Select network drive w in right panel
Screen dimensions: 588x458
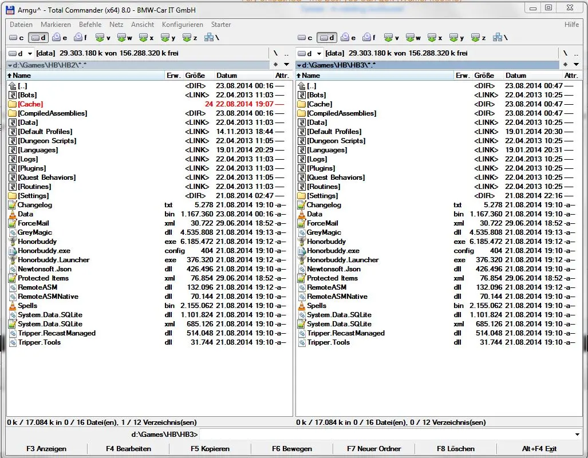pos(413,38)
